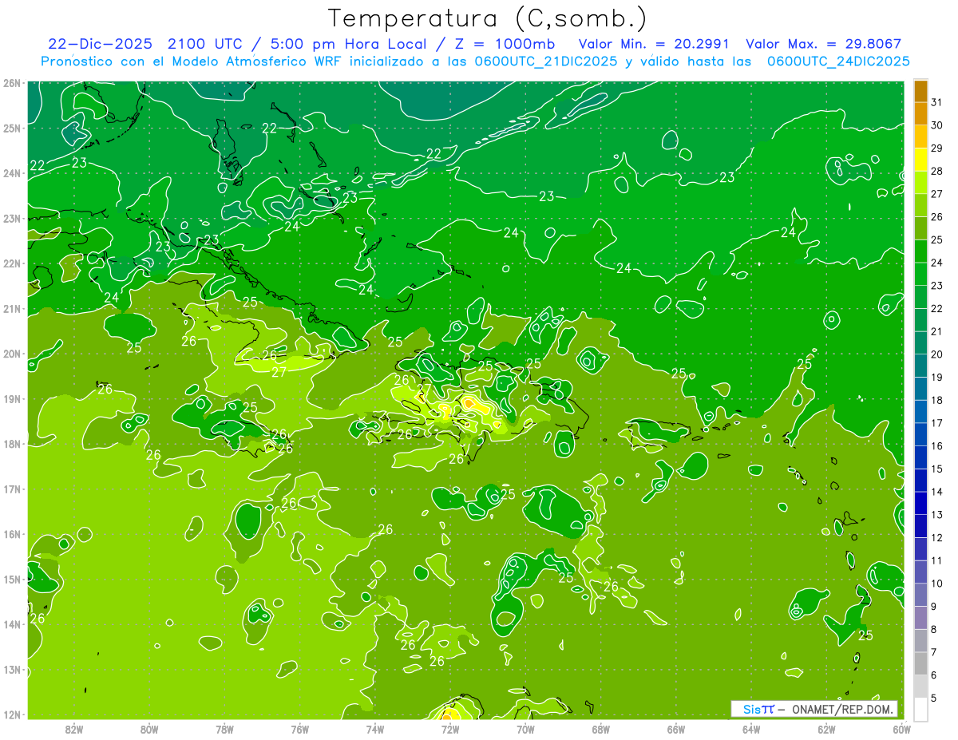The height and width of the screenshot is (740, 958).
Task: Click the '14N' latitude axis label
Action: pyautogui.click(x=11, y=624)
